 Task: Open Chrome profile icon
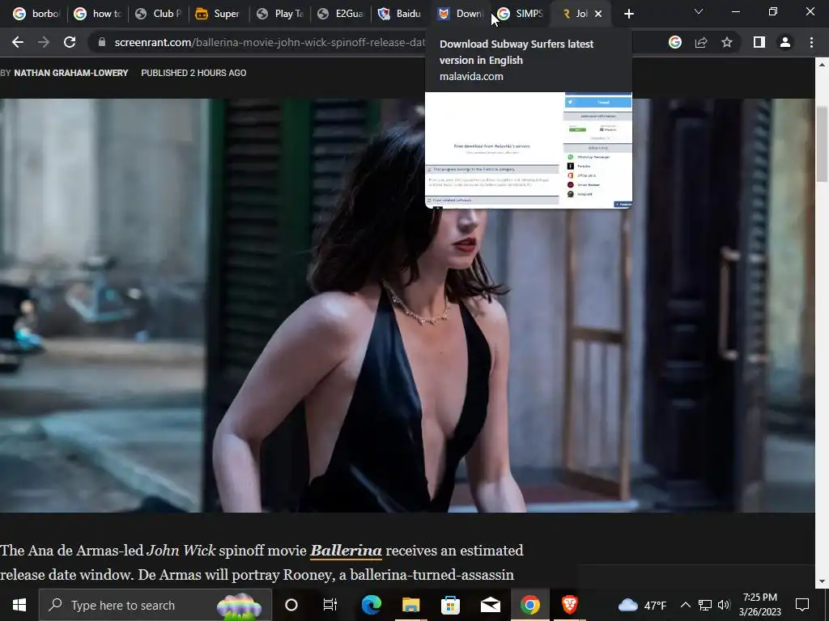coord(785,42)
